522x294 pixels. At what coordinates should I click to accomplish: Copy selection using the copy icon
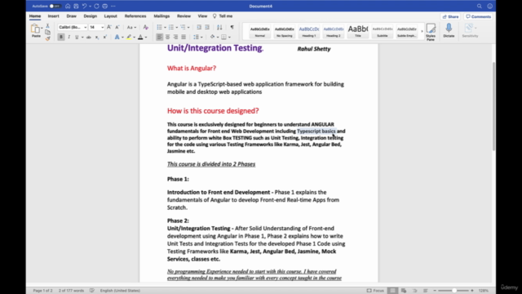click(47, 33)
